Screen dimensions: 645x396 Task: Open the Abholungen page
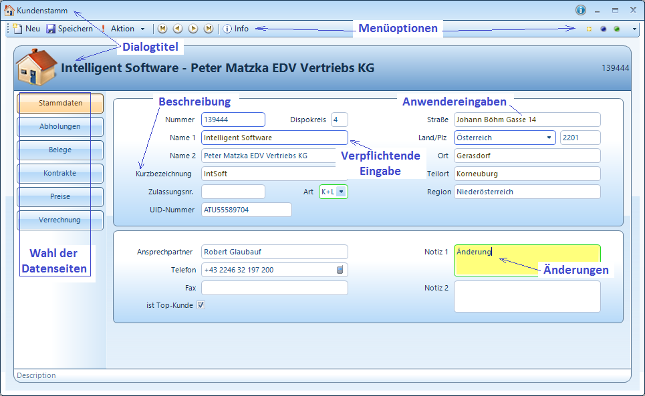[60, 126]
